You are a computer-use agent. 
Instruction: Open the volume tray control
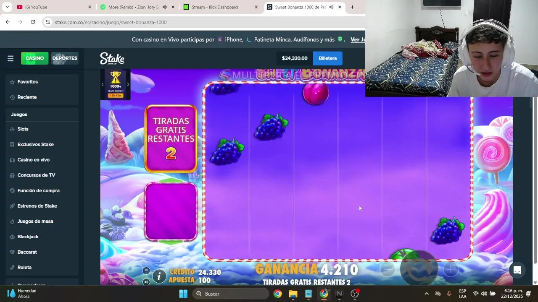click(x=484, y=294)
